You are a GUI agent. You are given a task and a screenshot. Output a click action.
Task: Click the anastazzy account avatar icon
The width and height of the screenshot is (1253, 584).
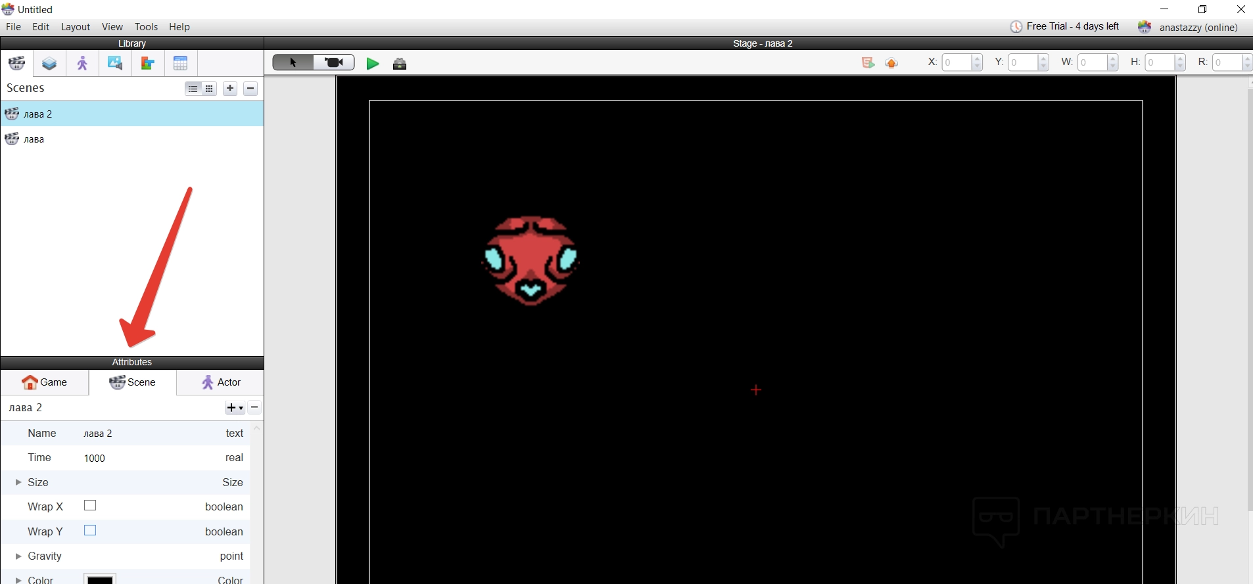tap(1145, 27)
